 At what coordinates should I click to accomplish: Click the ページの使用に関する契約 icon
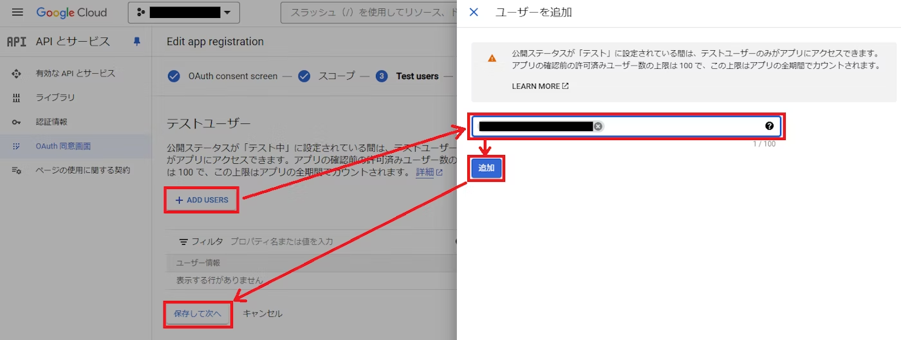17,170
